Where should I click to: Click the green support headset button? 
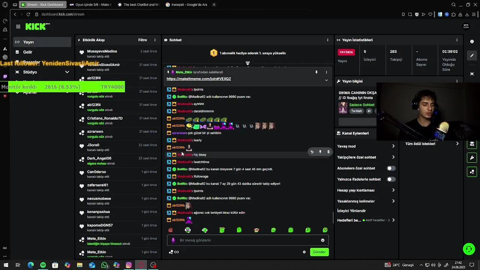pyautogui.click(x=469, y=249)
